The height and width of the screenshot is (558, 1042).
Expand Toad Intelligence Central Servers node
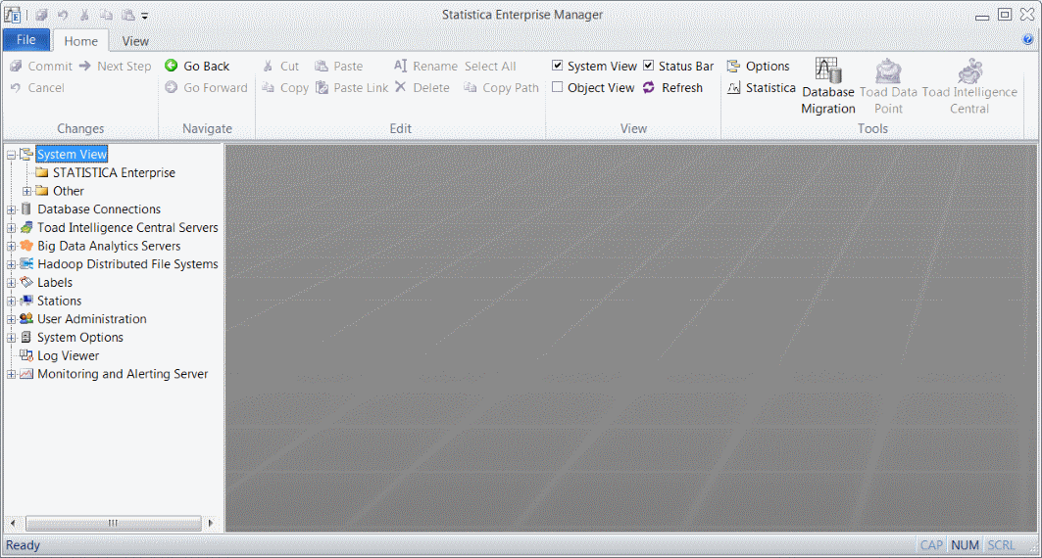pyautogui.click(x=12, y=227)
